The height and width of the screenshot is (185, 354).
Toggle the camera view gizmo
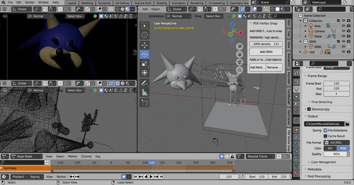coord(240,62)
